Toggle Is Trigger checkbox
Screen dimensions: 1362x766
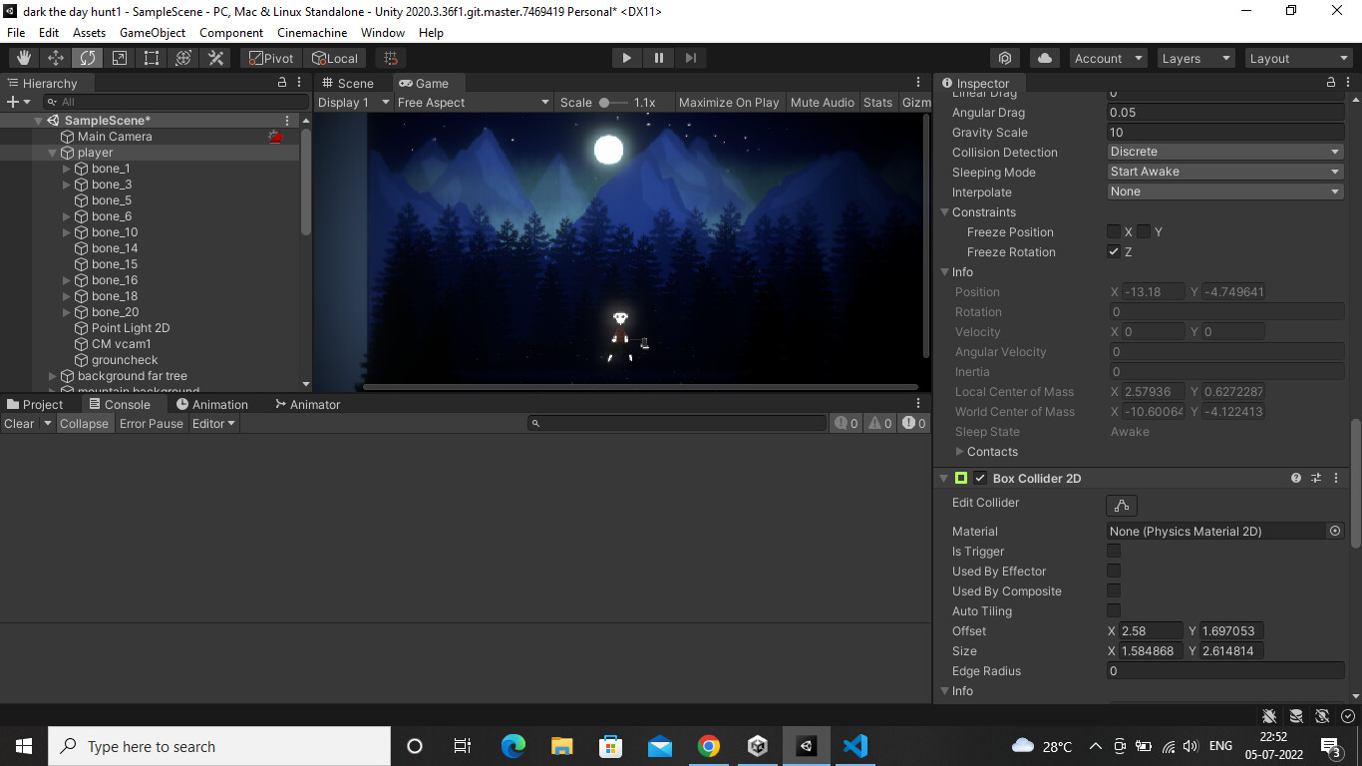(x=1114, y=551)
